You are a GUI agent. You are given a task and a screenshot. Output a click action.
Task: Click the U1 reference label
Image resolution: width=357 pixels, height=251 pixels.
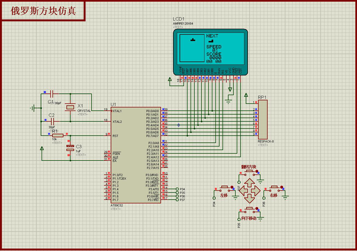pyautogui.click(x=113, y=104)
